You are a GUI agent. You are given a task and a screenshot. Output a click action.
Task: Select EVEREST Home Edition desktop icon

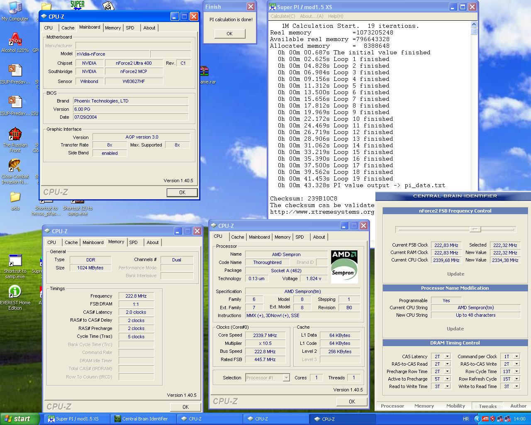(x=15, y=298)
